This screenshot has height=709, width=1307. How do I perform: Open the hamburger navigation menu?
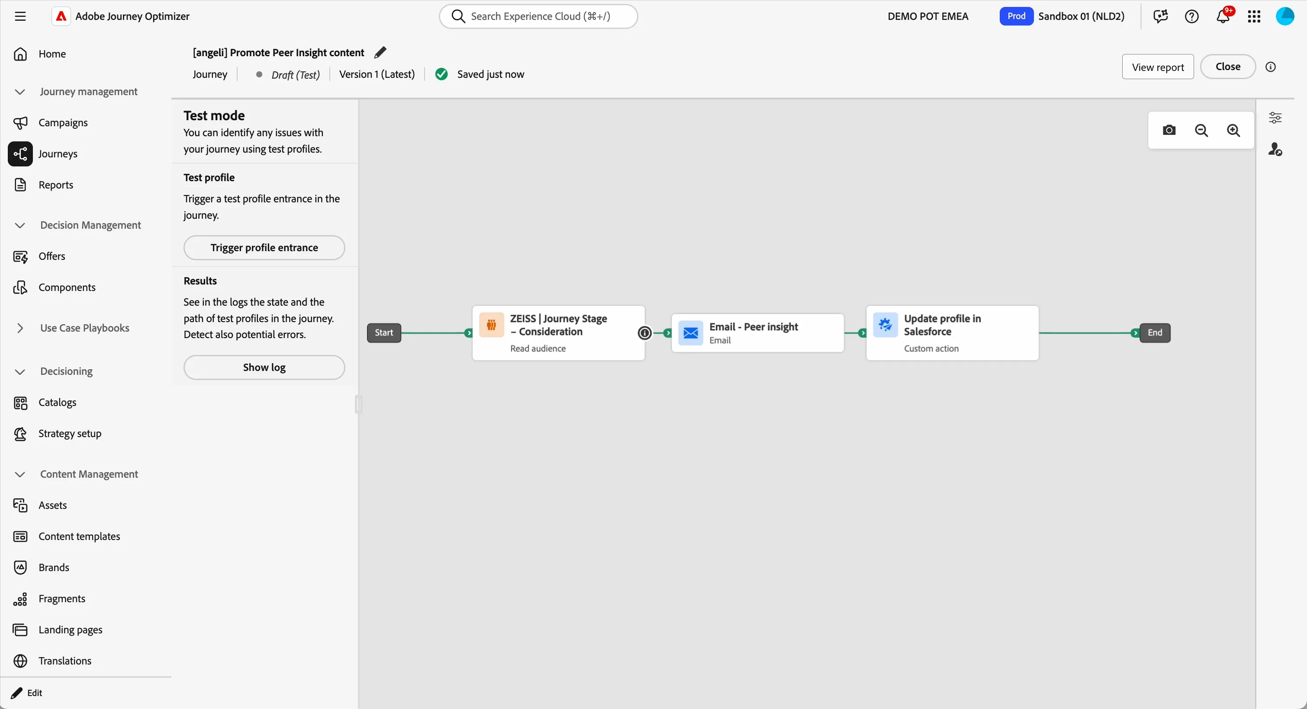coord(20,16)
